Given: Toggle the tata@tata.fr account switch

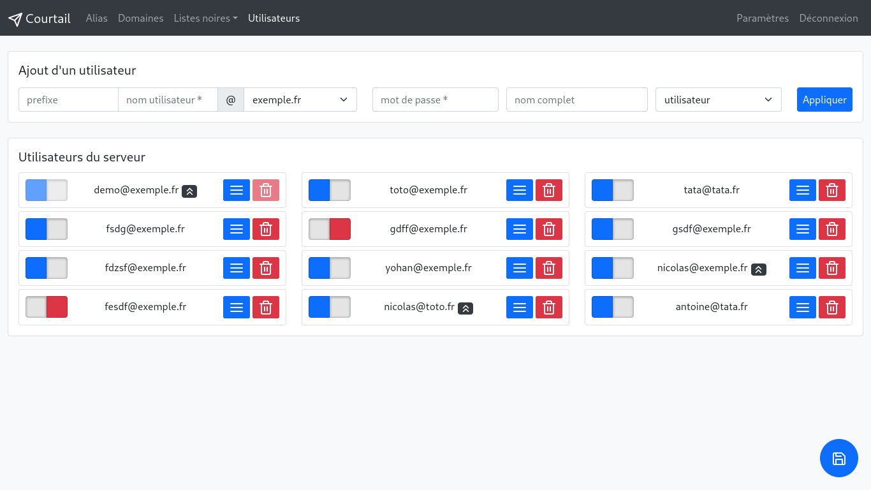Looking at the screenshot, I should [613, 190].
